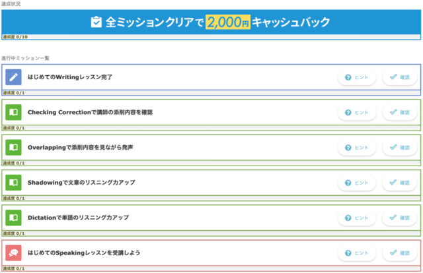Show ヒント for the Checking Correction mission
Viewport: 423px width, 273px height.
[357, 112]
